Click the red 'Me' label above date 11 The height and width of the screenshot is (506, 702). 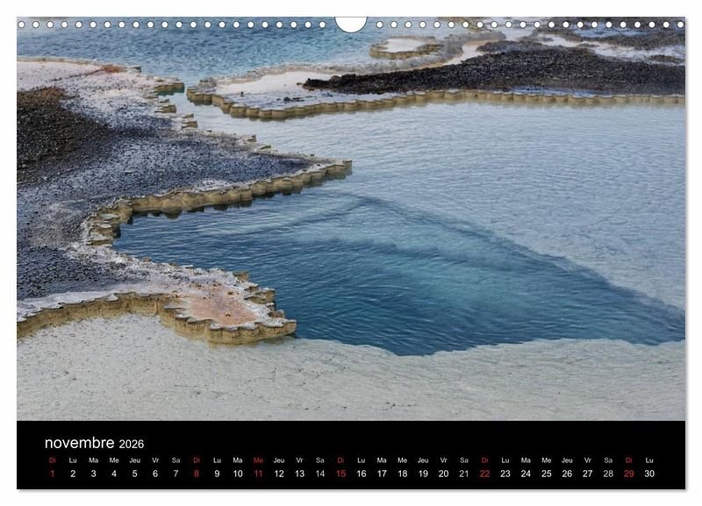click(258, 460)
